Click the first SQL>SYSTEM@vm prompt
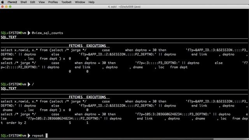Image resolution: width=249 pixels, height=140 pixels. coord(14,33)
